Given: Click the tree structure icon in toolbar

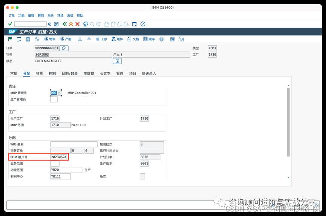Looking at the screenshot, I should click(x=182, y=39).
